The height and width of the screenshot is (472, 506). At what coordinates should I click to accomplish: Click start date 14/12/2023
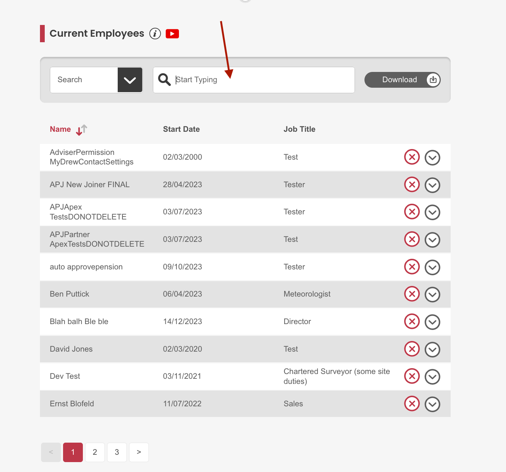[x=183, y=322]
